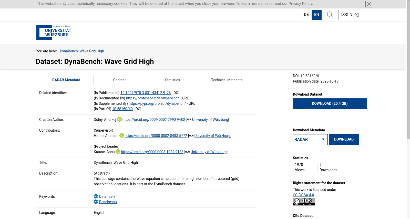
Task: Open DOI link 10.1007/978-3-031-43412-9_26
Action: click(x=146, y=93)
